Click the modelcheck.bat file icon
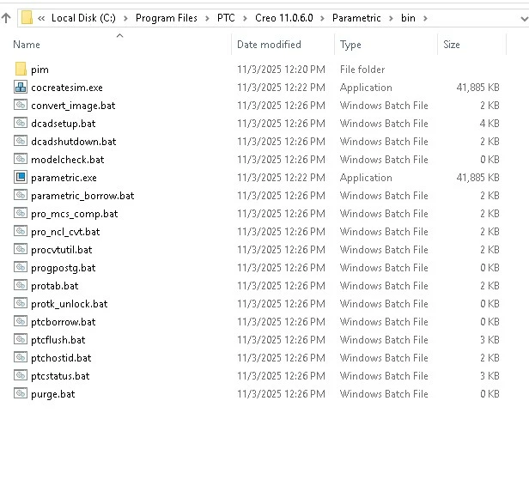 (21, 159)
